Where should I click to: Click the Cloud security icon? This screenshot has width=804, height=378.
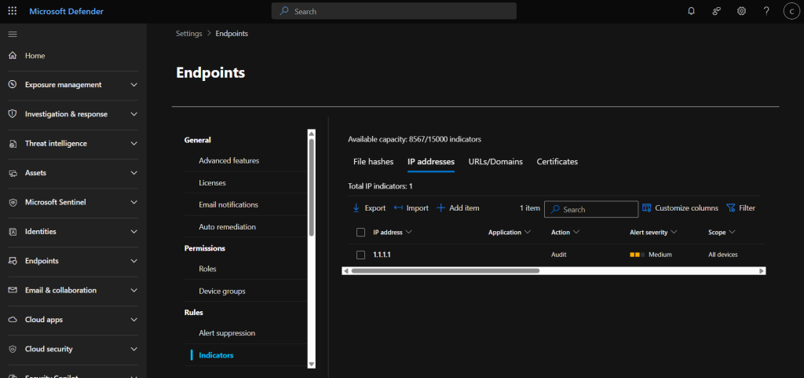[13, 349]
